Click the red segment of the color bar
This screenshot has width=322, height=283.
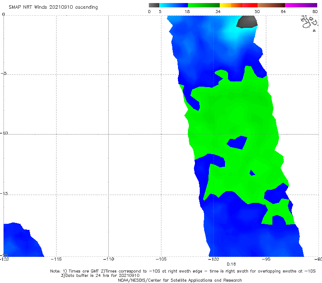[250, 5]
